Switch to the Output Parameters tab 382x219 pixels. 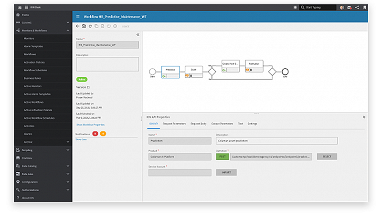point(222,124)
